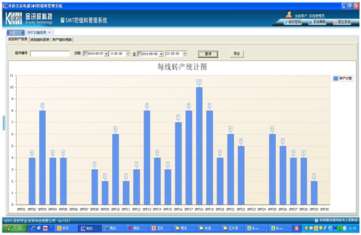The height and width of the screenshot is (235, 361).
Task: Increment the start time spinner
Action: coord(128,52)
